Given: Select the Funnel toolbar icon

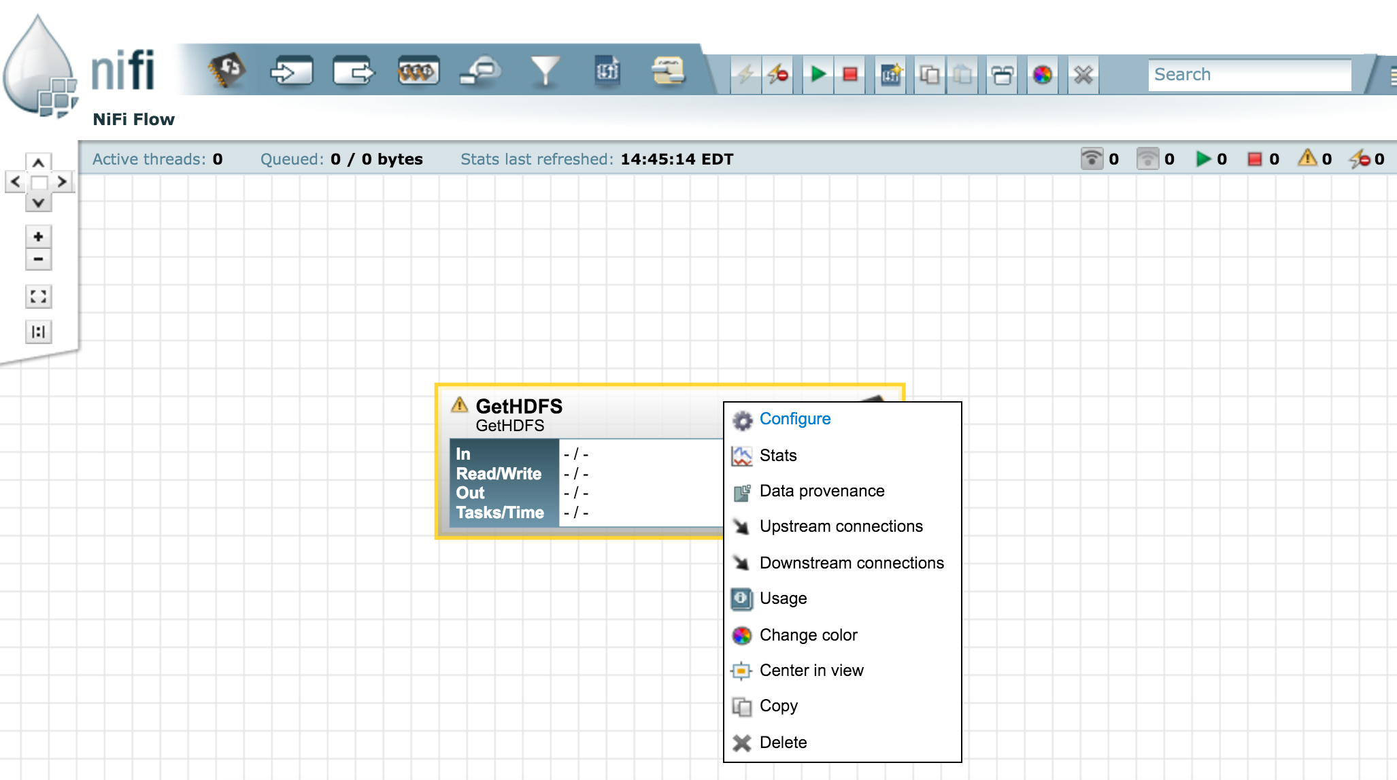Looking at the screenshot, I should (x=545, y=71).
